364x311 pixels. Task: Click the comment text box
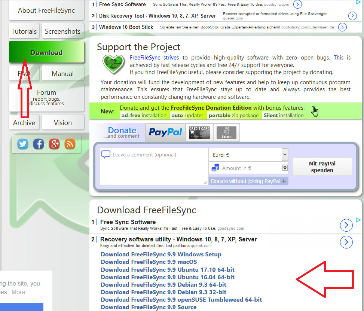click(154, 167)
